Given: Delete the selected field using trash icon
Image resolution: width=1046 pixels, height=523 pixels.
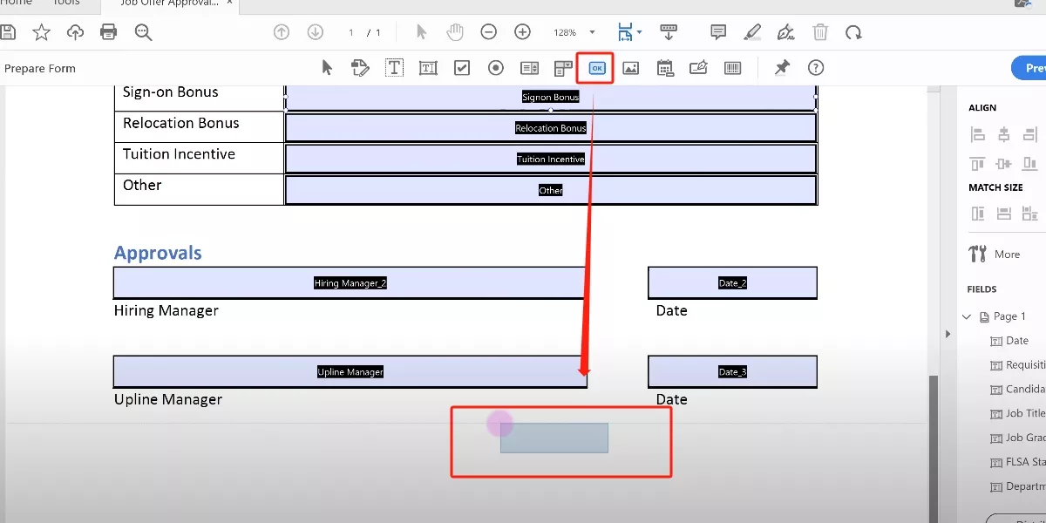Looking at the screenshot, I should (x=819, y=31).
